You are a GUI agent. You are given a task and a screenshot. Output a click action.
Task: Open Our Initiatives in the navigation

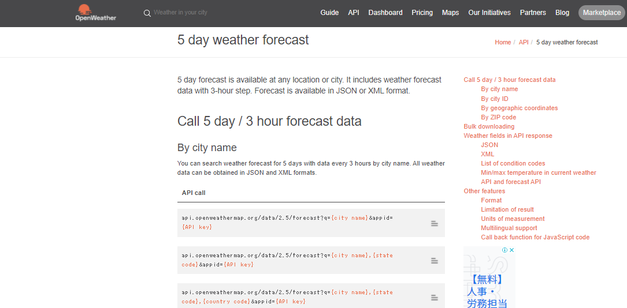pos(489,13)
